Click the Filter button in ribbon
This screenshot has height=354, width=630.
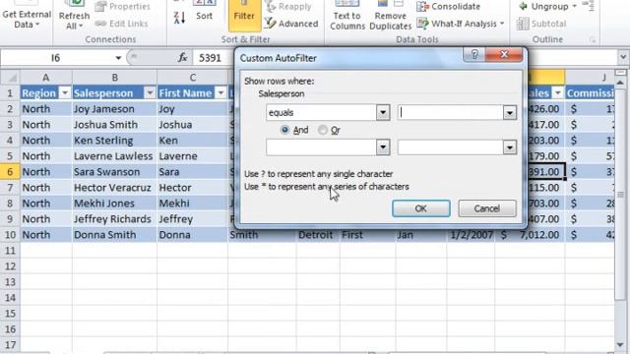tap(244, 16)
